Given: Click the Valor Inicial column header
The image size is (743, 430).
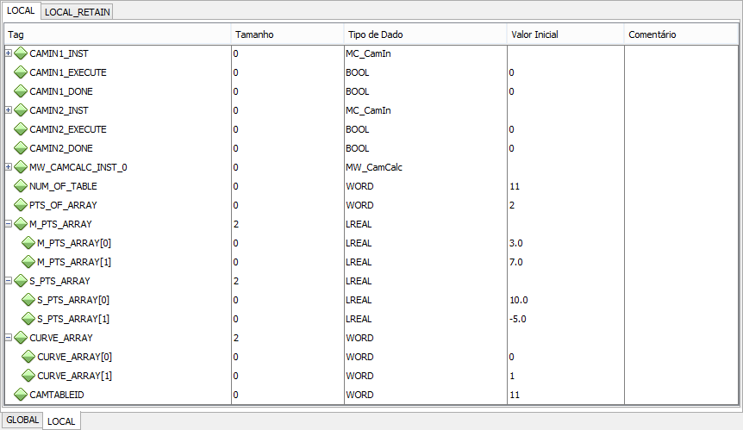Looking at the screenshot, I should (x=565, y=34).
